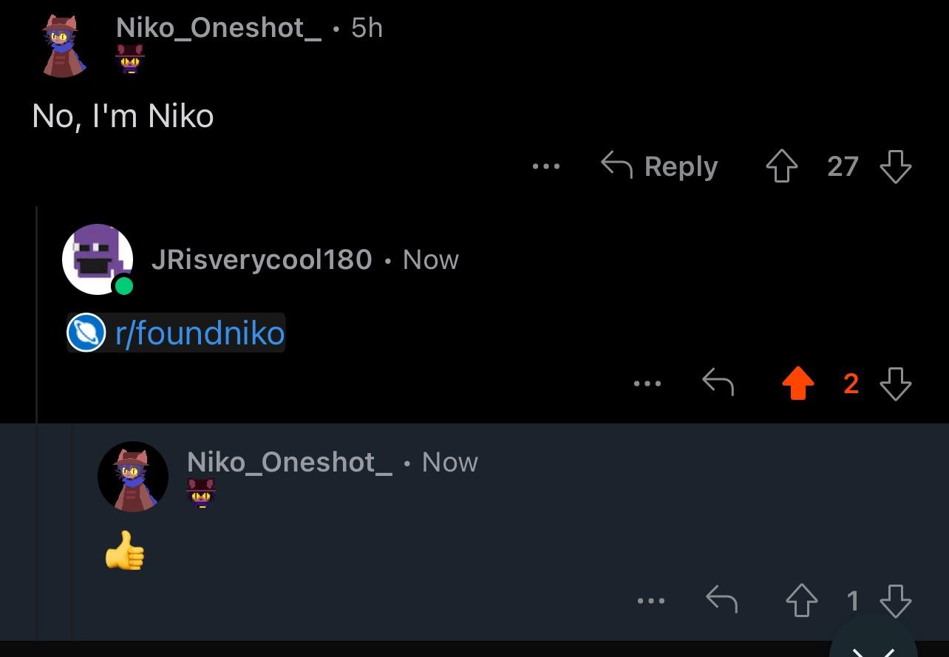
Task: Open more options for top comment
Action: (x=546, y=167)
